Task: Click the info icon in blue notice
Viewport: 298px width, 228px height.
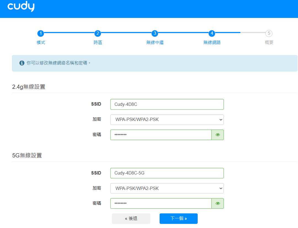Action: 22,63
